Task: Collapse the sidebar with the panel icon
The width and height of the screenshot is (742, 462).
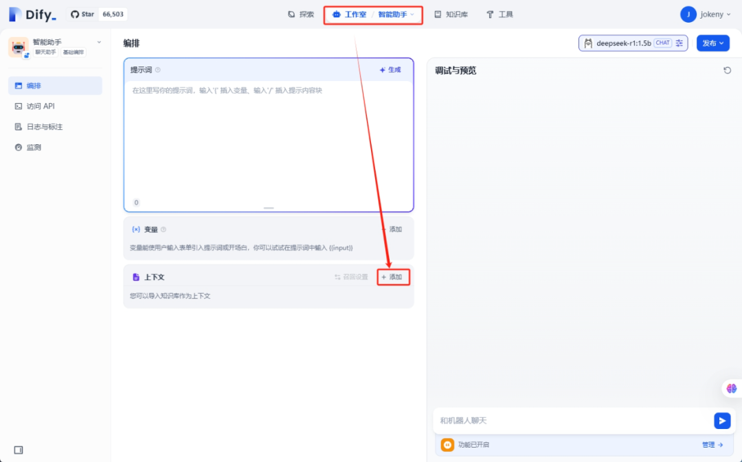Action: [x=19, y=450]
